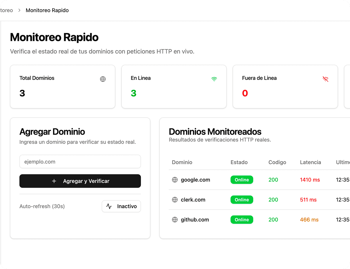Click the globe icon on Total Dominios card
350x269 pixels.
click(x=103, y=79)
